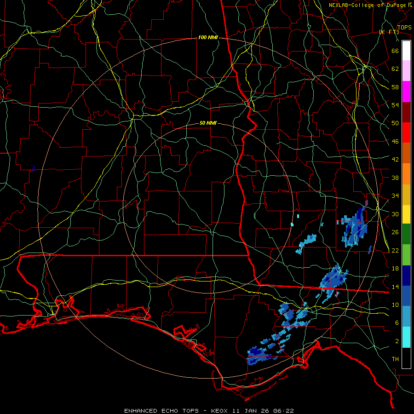
Task: Select the light green legend swatch
Action: click(406, 255)
